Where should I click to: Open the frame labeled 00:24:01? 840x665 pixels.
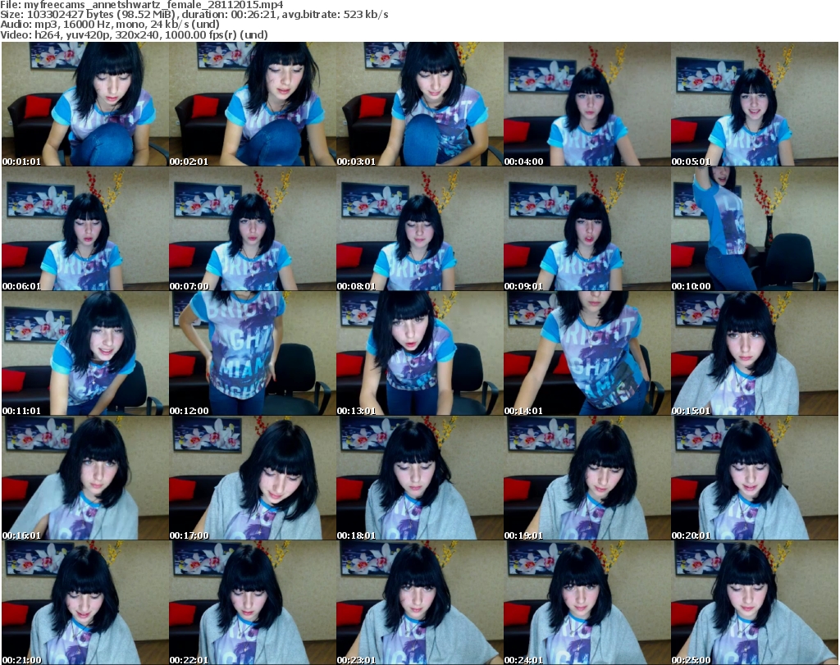(x=587, y=603)
